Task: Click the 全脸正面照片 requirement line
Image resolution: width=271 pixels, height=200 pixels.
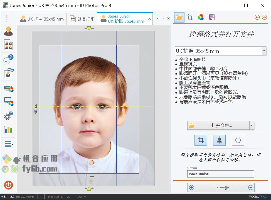Action: point(193,59)
